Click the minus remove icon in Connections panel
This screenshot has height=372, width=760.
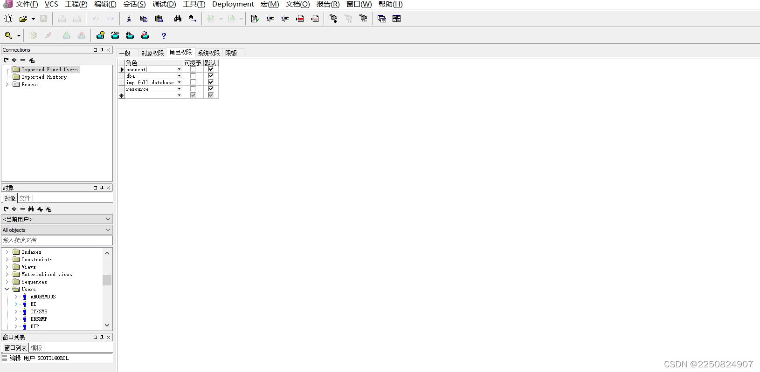click(x=23, y=60)
